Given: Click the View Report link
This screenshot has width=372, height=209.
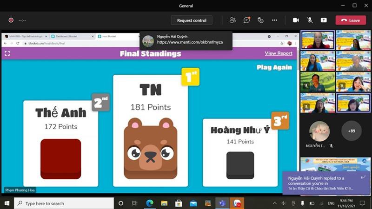Looking at the screenshot, I should [x=278, y=53].
